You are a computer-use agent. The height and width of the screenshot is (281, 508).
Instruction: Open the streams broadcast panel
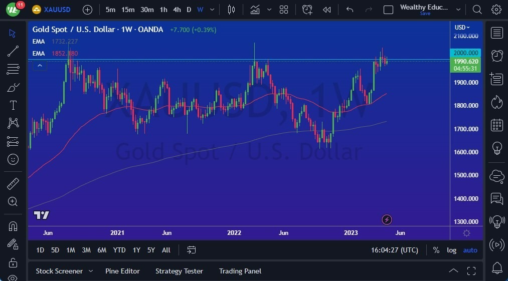tap(496, 245)
